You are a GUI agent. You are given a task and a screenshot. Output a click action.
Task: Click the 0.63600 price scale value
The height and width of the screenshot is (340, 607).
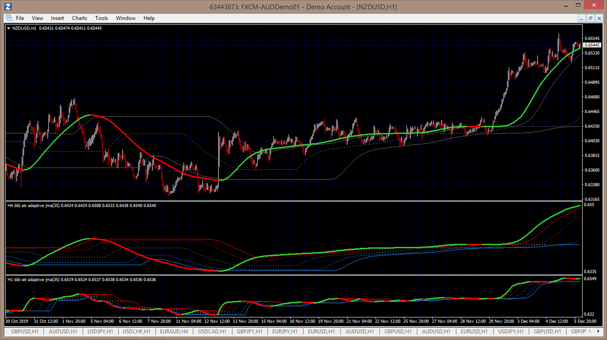(592, 170)
